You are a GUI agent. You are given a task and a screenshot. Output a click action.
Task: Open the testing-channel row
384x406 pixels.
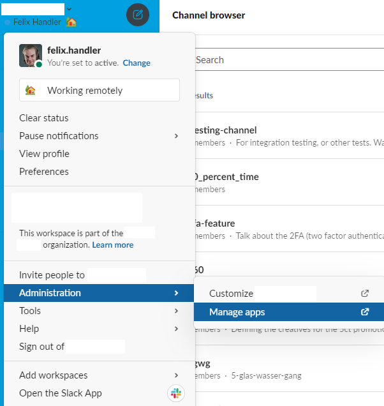point(289,136)
